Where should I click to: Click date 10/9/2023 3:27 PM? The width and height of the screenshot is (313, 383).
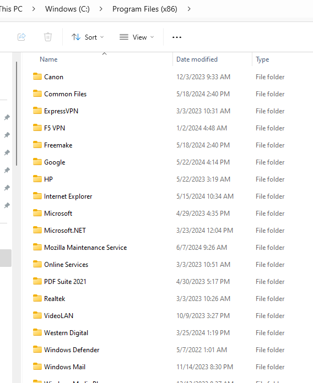(203, 316)
